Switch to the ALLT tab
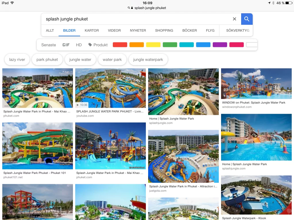This screenshot has width=294, height=220. pyautogui.click(x=50, y=30)
